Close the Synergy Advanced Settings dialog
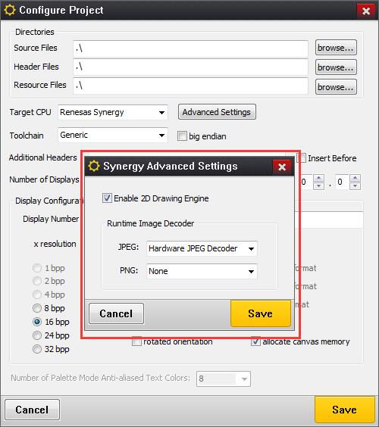The image size is (379, 427). 282,167
